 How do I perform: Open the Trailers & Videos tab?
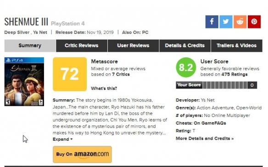(237, 45)
